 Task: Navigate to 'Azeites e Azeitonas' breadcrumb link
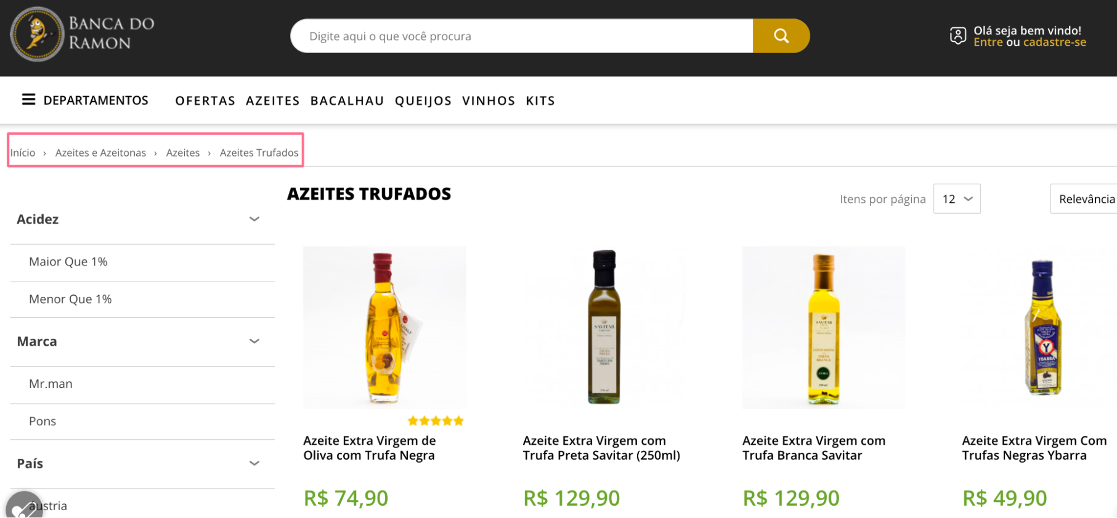tap(101, 152)
